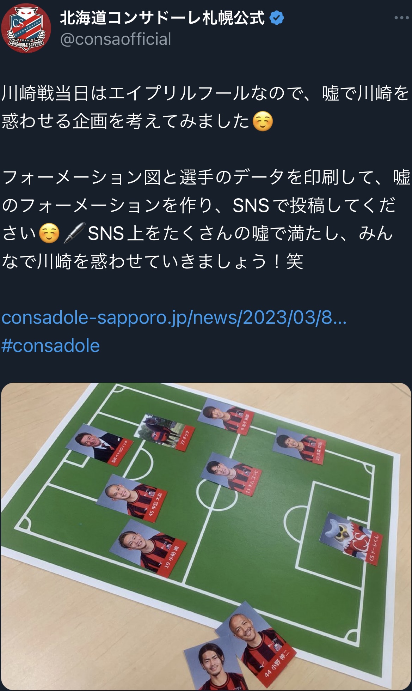Image resolution: width=412 pixels, height=691 pixels.
Task: Tap the smiling emoji after 考えてみました
Action: [263, 122]
